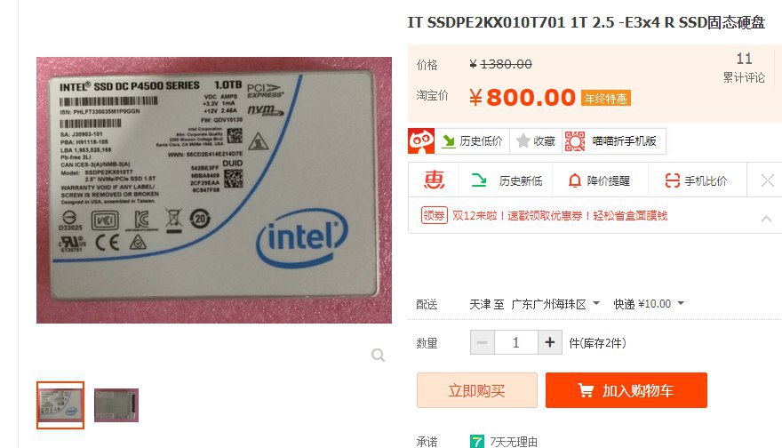Increase quantity with plus button
782x448 pixels.
(550, 342)
